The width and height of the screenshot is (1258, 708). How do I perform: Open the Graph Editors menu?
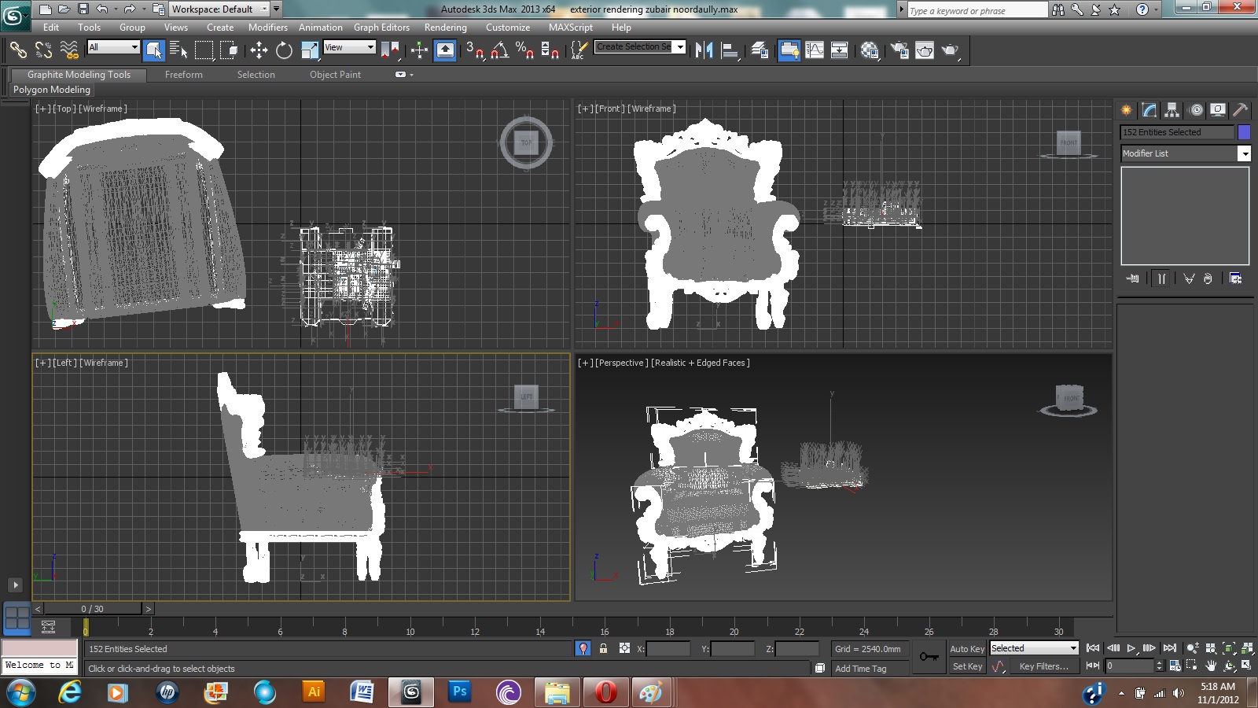coord(381,28)
